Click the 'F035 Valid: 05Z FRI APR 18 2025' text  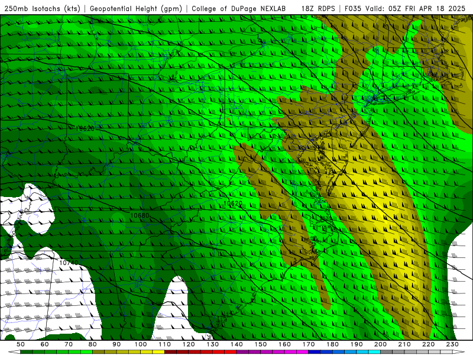405,8
